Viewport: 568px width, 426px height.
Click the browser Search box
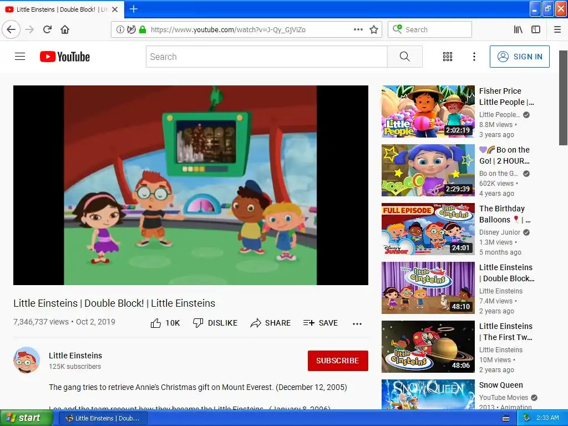tap(430, 29)
